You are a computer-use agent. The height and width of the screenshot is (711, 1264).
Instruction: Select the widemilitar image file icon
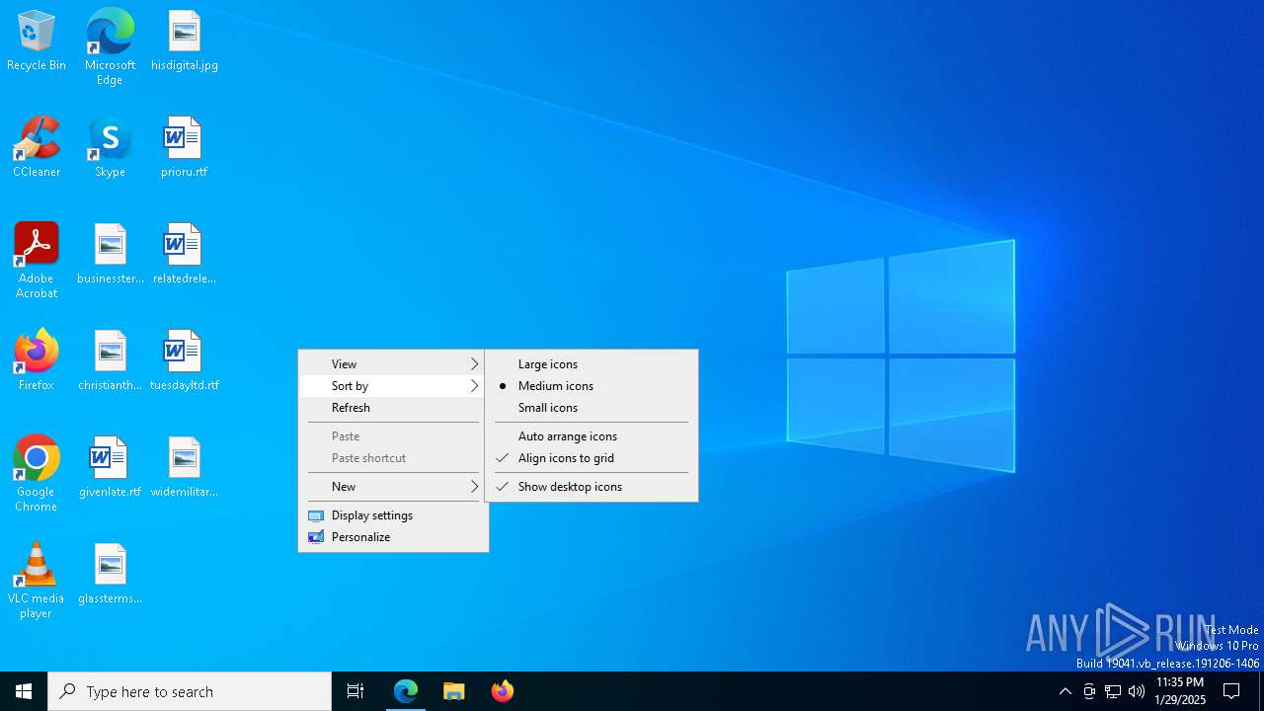point(184,468)
